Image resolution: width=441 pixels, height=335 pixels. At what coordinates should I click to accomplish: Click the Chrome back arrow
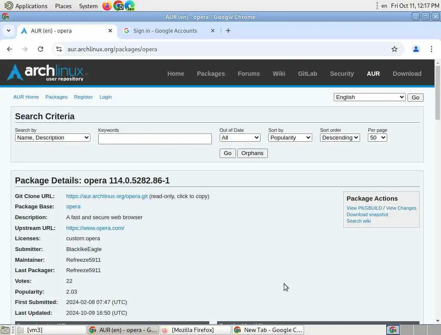[9, 49]
